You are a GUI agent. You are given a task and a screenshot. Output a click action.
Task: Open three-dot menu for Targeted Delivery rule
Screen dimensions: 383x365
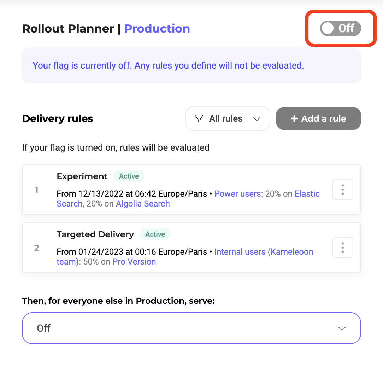coord(342,248)
